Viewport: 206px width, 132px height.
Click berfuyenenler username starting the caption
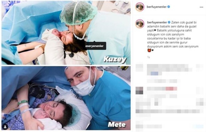tap(157, 22)
